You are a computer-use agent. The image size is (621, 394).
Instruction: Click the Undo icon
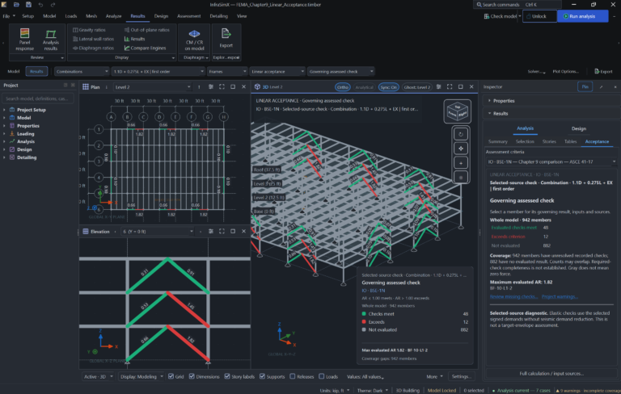click(40, 5)
